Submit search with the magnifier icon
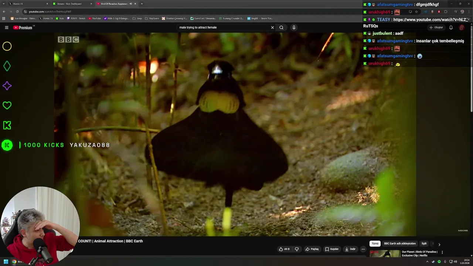This screenshot has width=473, height=266. click(281, 27)
